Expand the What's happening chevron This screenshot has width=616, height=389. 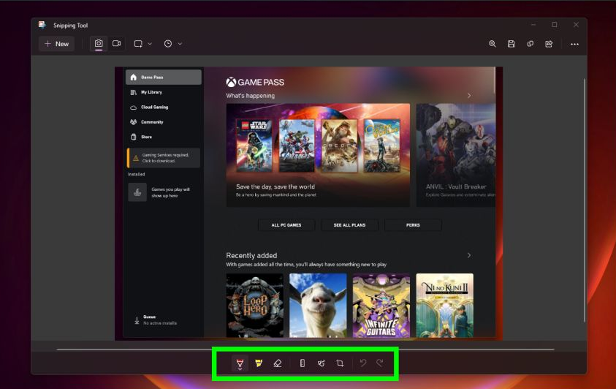pos(468,96)
